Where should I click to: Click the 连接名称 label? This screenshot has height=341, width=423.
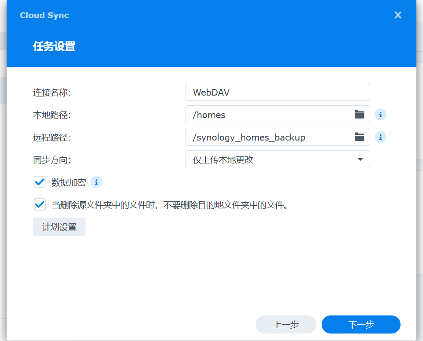[x=52, y=93]
